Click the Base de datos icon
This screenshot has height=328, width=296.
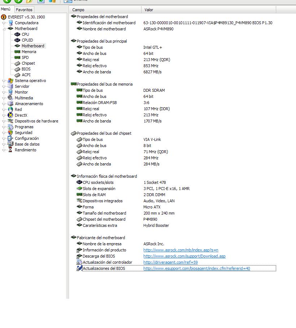10,144
